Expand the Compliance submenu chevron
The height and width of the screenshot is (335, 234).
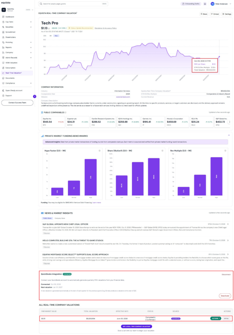point(31,83)
